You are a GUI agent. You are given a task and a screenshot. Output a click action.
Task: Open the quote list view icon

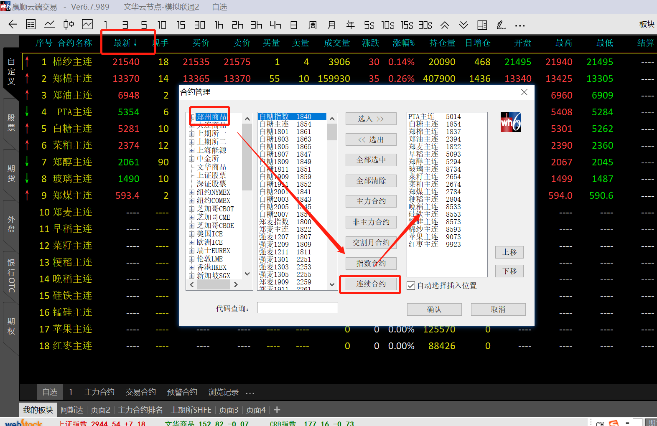31,25
